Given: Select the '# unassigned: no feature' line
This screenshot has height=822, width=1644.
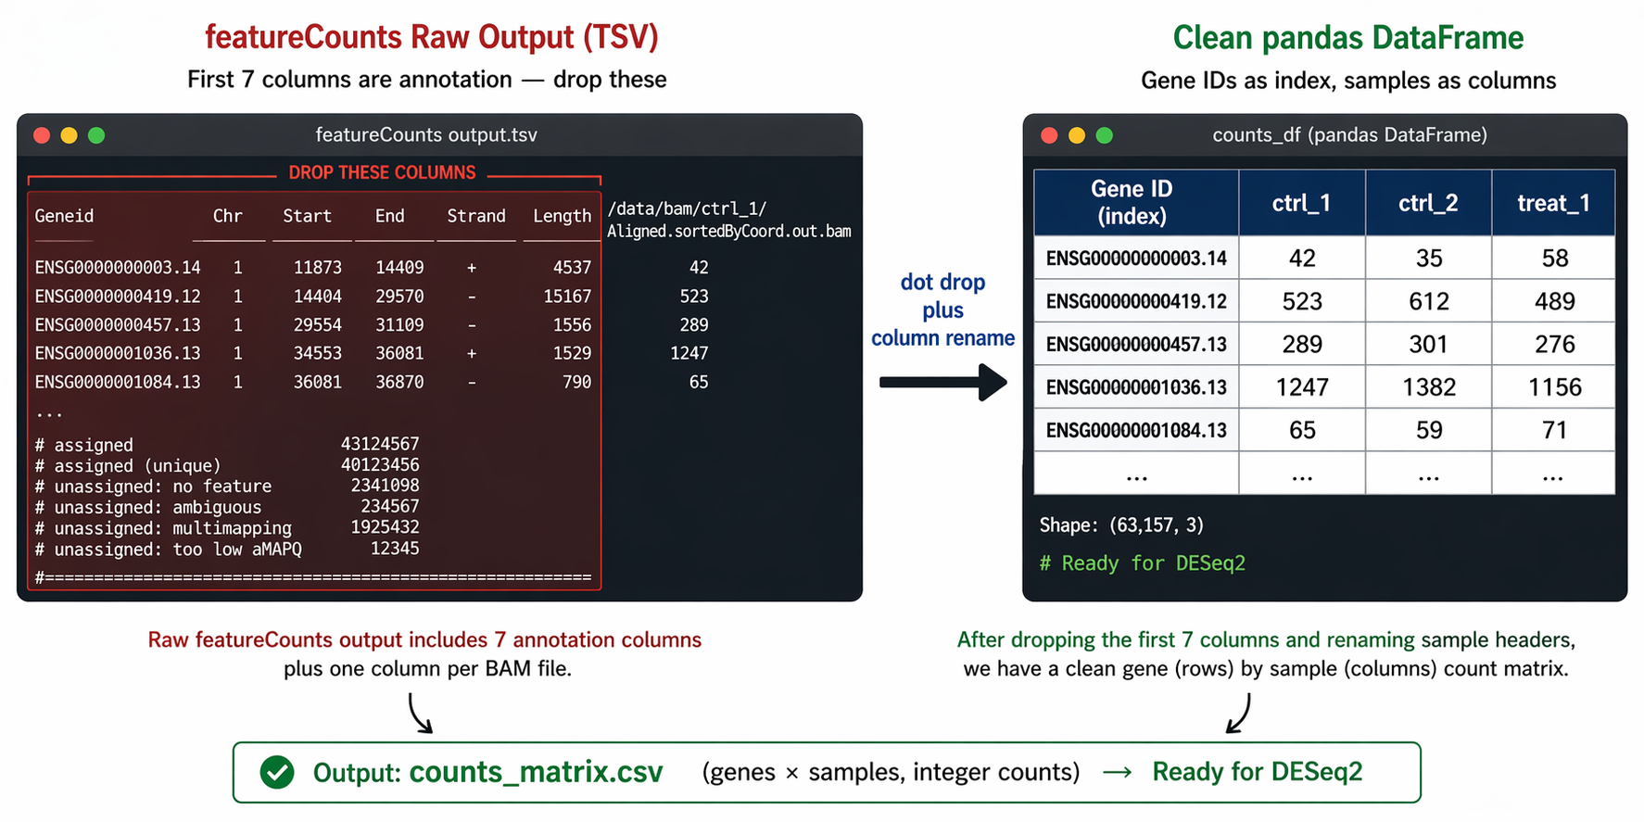Looking at the screenshot, I should (x=227, y=487).
